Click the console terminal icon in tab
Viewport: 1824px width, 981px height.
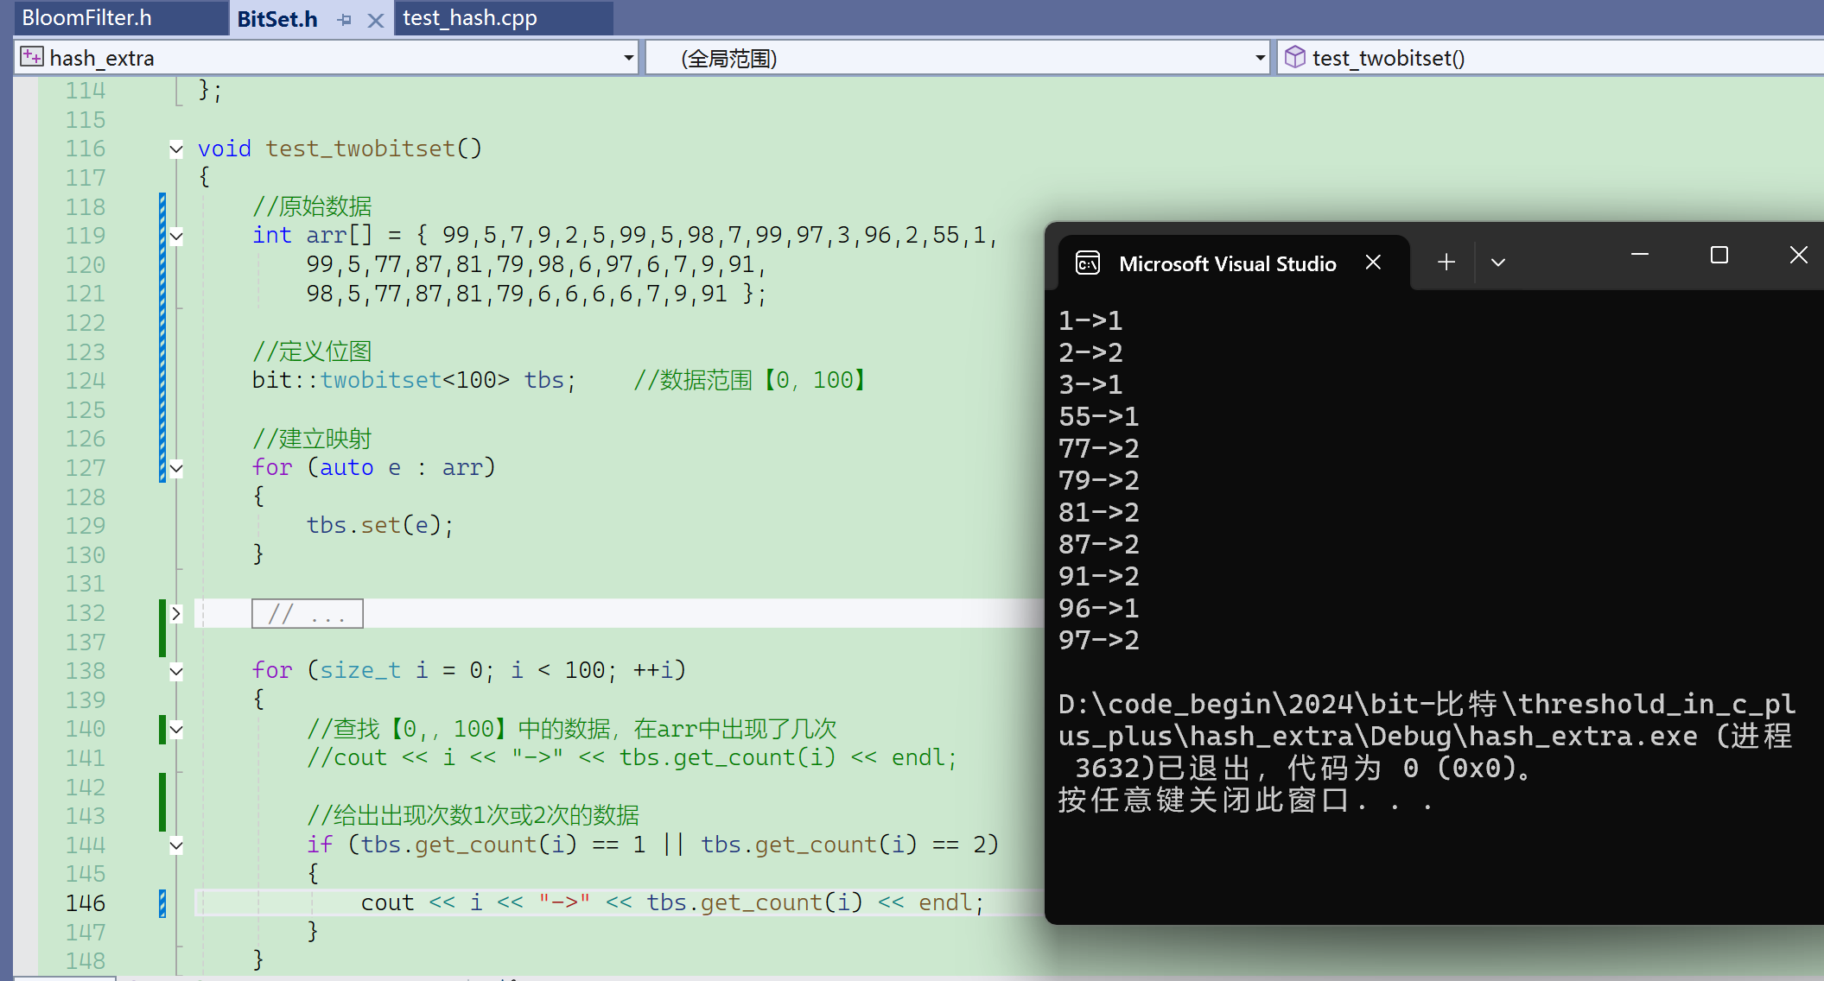click(1087, 263)
